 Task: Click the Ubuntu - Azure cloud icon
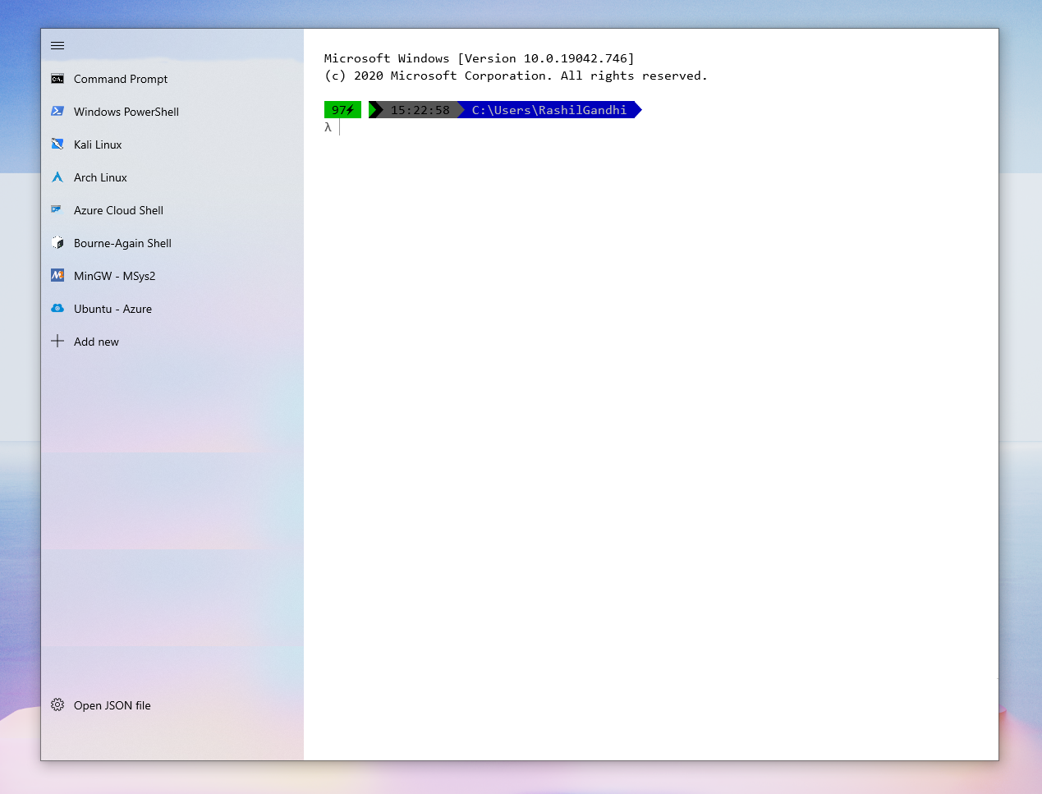coord(57,308)
